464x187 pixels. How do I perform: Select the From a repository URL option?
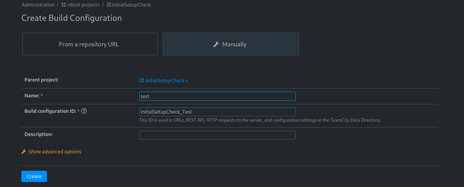tap(90, 44)
